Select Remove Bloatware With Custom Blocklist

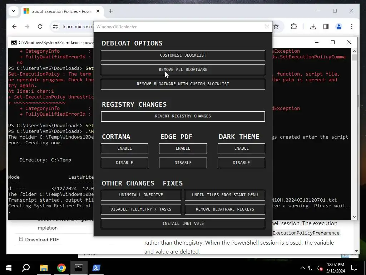(x=183, y=84)
